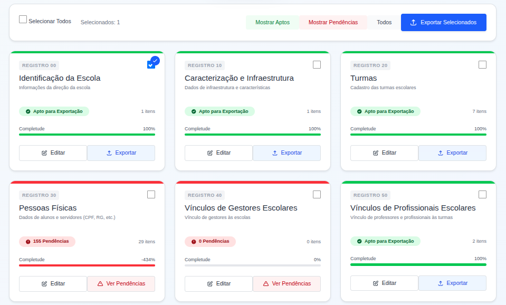Export Caracterização e Infraestrutura record
The image size is (506, 305).
click(x=287, y=152)
